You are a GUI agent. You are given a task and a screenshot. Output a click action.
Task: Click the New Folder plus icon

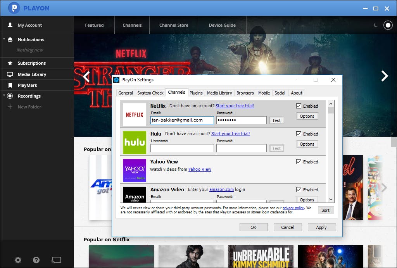[10, 107]
